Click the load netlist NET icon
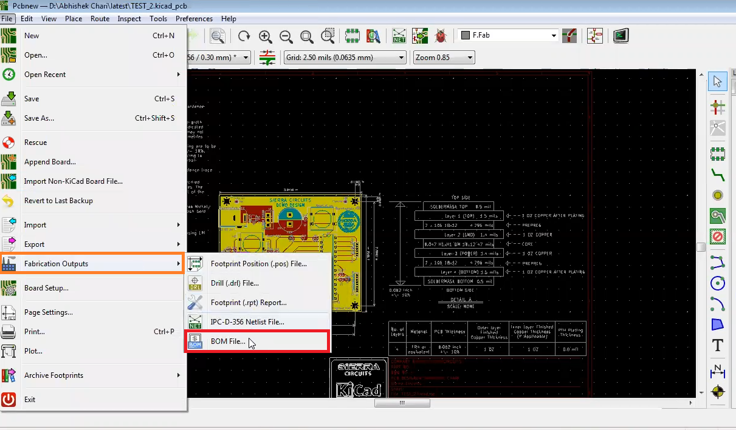The width and height of the screenshot is (736, 430). point(399,36)
